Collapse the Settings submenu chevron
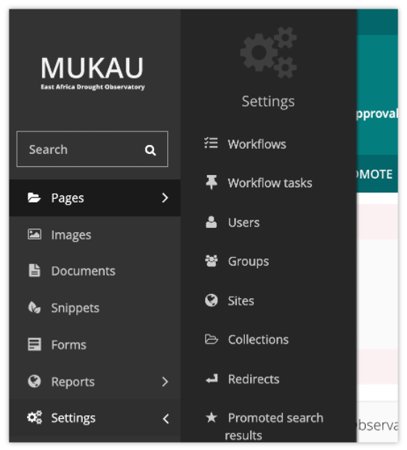Screen dimensions: 407x450 pyautogui.click(x=166, y=419)
